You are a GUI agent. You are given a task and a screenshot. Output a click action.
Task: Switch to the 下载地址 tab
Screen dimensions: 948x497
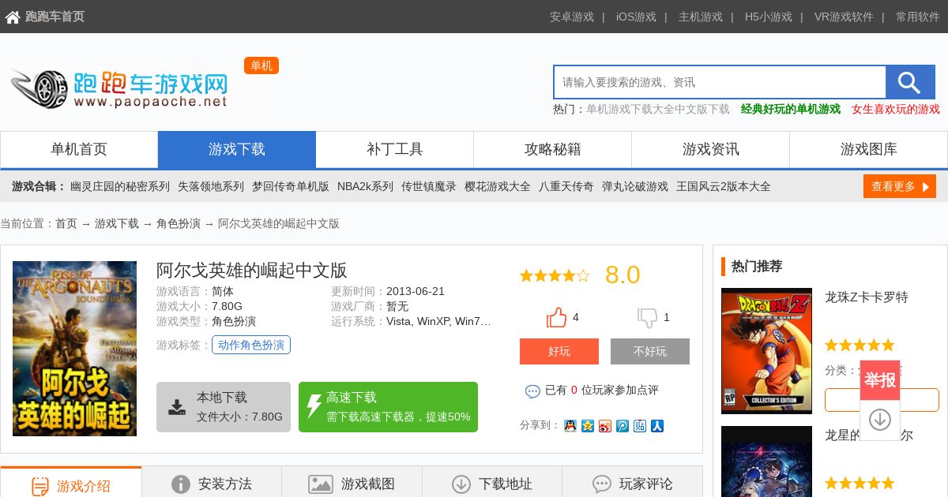point(492,482)
